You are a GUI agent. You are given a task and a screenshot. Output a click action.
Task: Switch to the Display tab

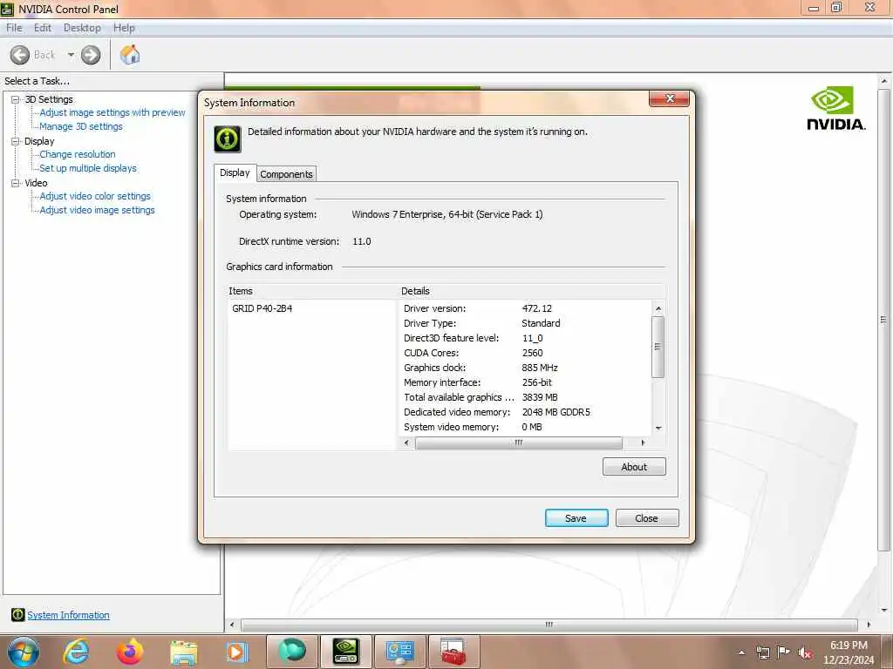coord(235,172)
